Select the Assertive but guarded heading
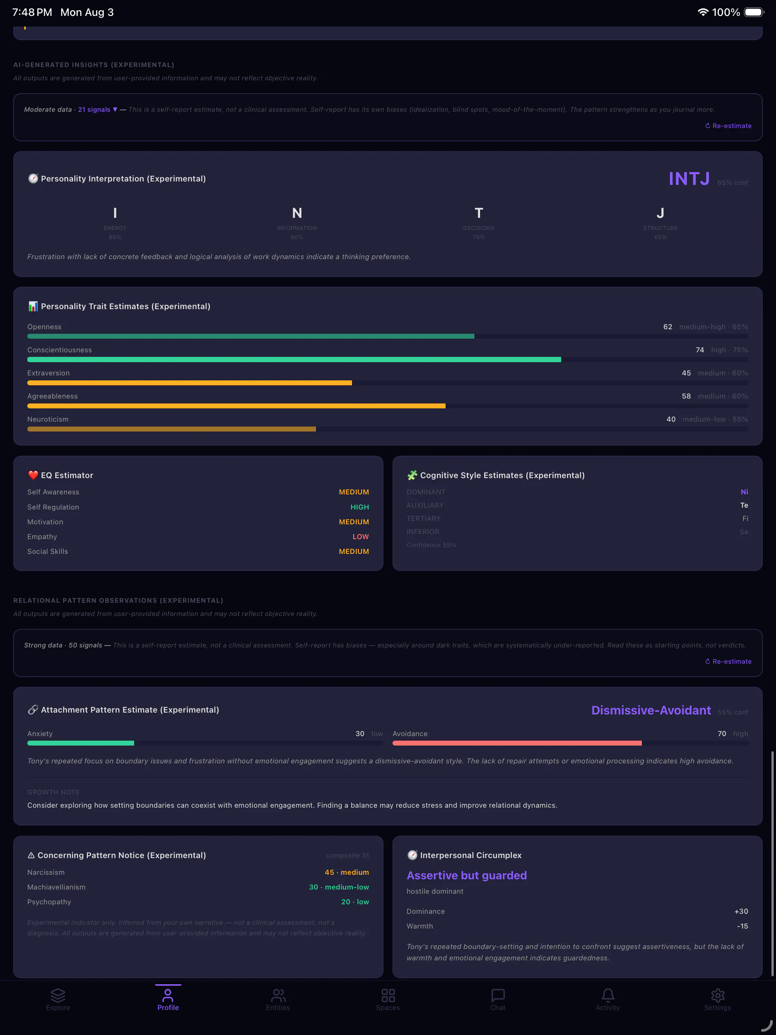The width and height of the screenshot is (776, 1035). (x=467, y=876)
